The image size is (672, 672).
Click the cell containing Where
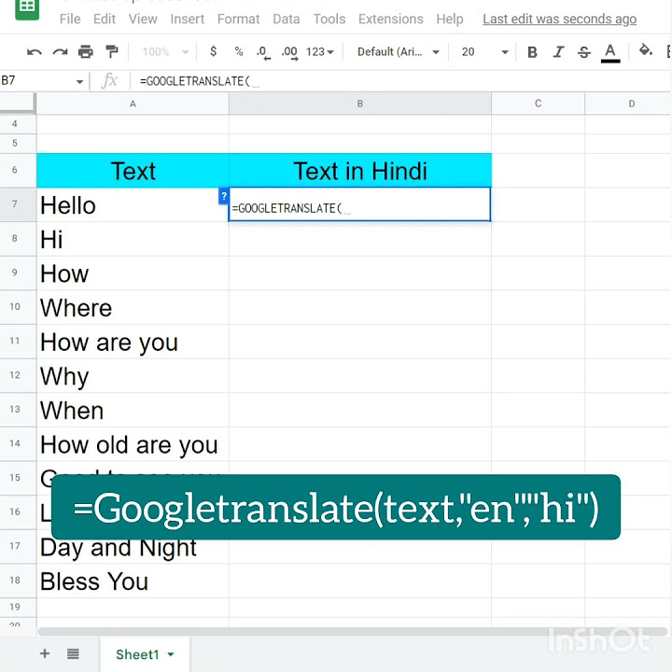(133, 307)
